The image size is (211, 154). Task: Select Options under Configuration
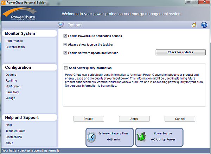[11, 75]
